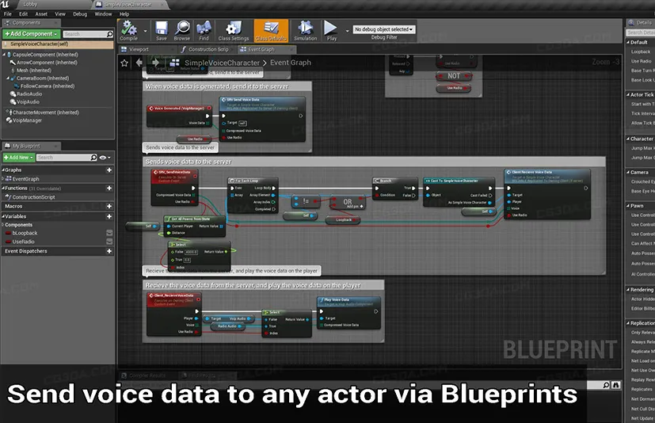This screenshot has width=655, height=423.
Task: Favorite the graph with the star icon
Action: coord(124,63)
